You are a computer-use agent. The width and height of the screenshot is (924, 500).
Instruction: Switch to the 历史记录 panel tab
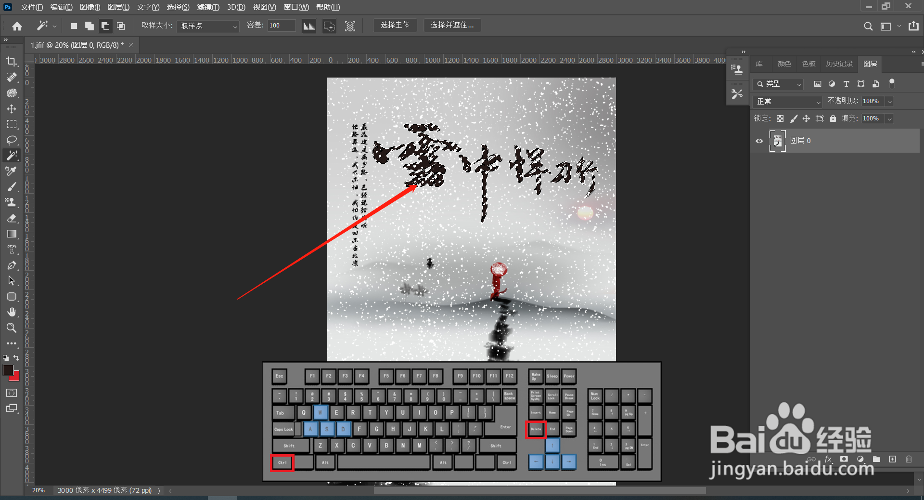tap(839, 64)
